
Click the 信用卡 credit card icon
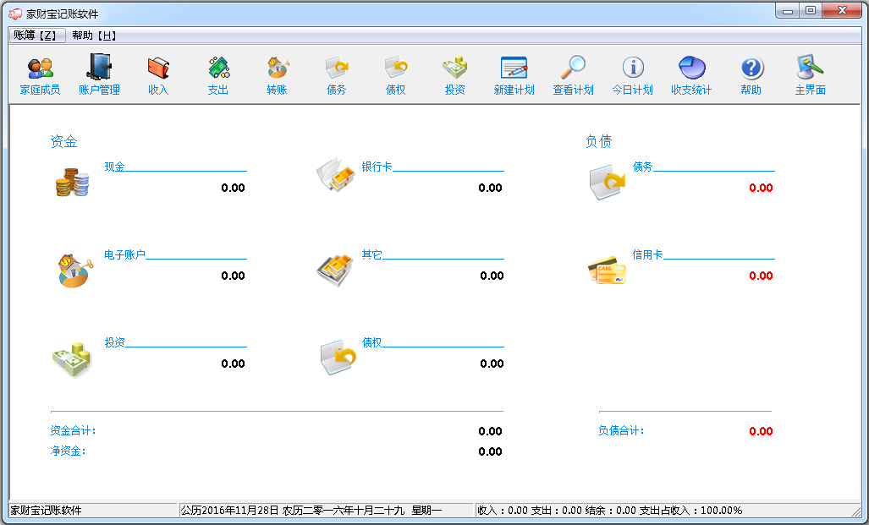coord(607,271)
